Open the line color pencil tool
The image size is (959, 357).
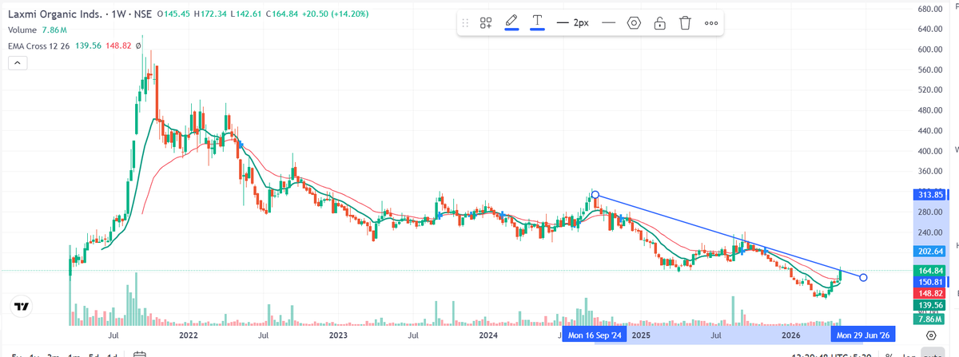click(x=511, y=23)
